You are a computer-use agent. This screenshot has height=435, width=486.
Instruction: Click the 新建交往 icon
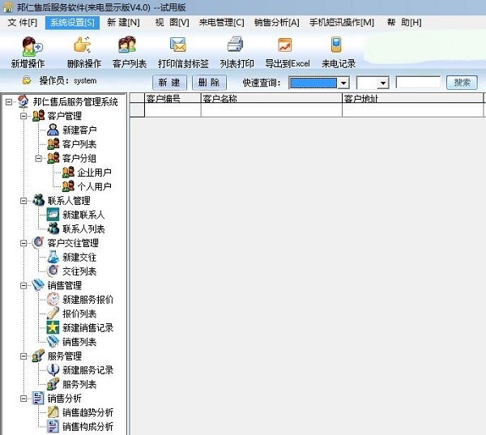[x=53, y=257]
